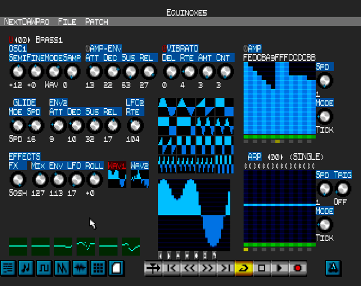Click the Brass1 patch name

tap(49, 40)
